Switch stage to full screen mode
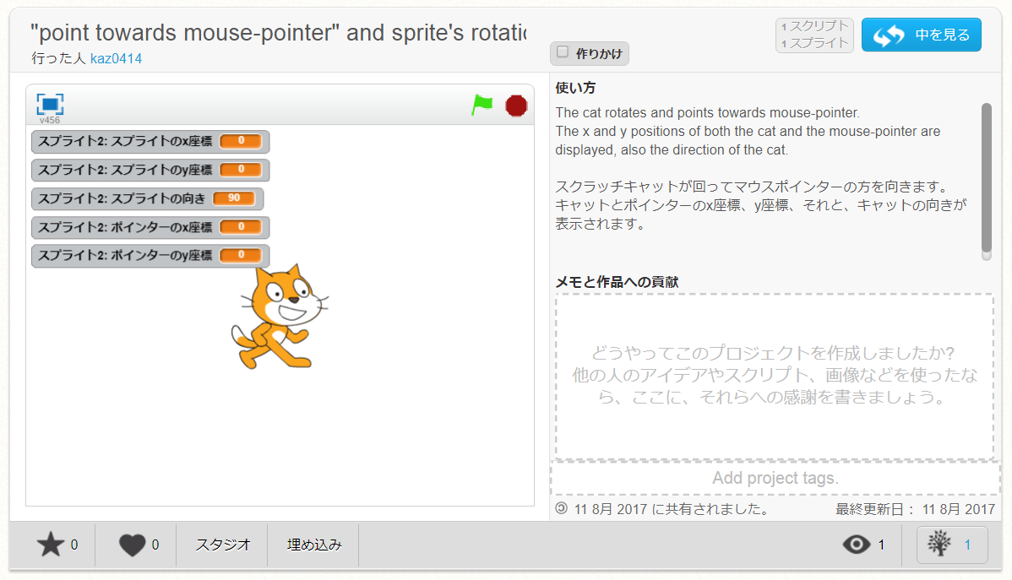The width and height of the screenshot is (1012, 580). (50, 104)
